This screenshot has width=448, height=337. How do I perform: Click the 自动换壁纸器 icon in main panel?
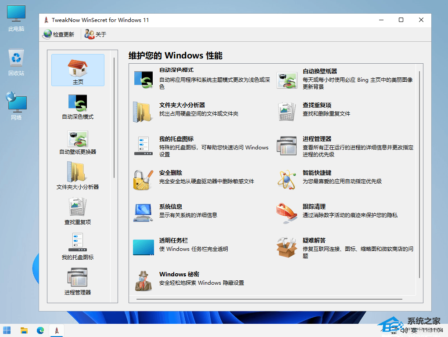pos(287,80)
